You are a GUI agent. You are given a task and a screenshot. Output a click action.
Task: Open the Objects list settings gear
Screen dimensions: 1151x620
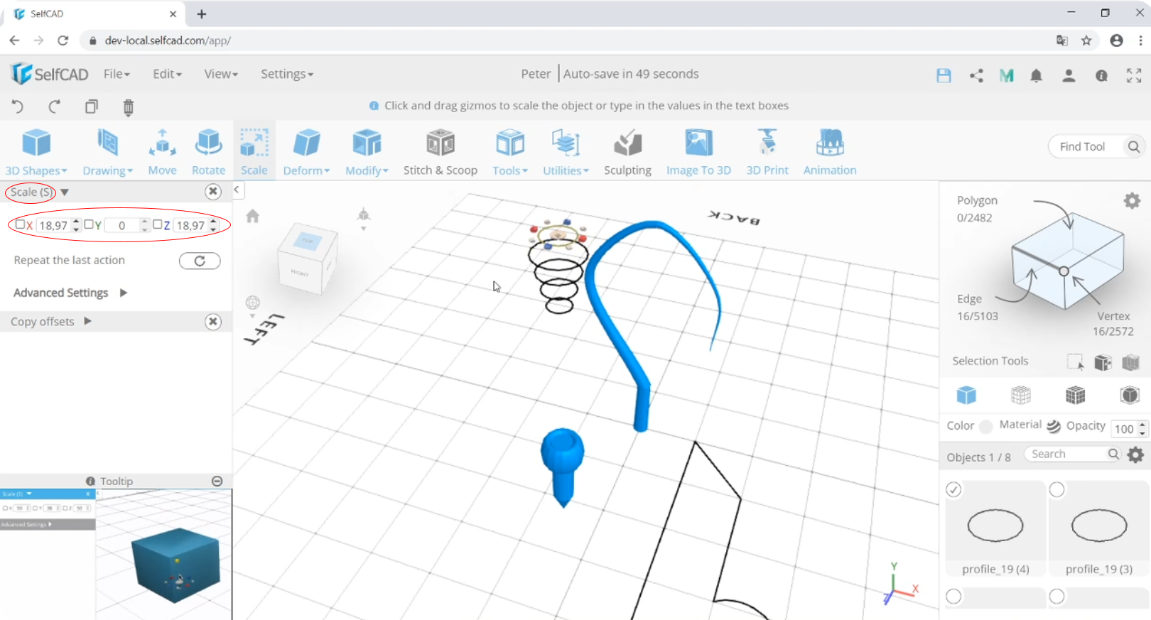tap(1135, 455)
